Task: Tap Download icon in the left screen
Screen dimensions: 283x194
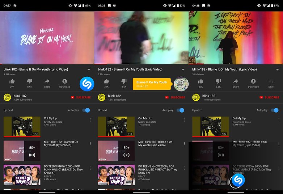Action: pos(65,81)
